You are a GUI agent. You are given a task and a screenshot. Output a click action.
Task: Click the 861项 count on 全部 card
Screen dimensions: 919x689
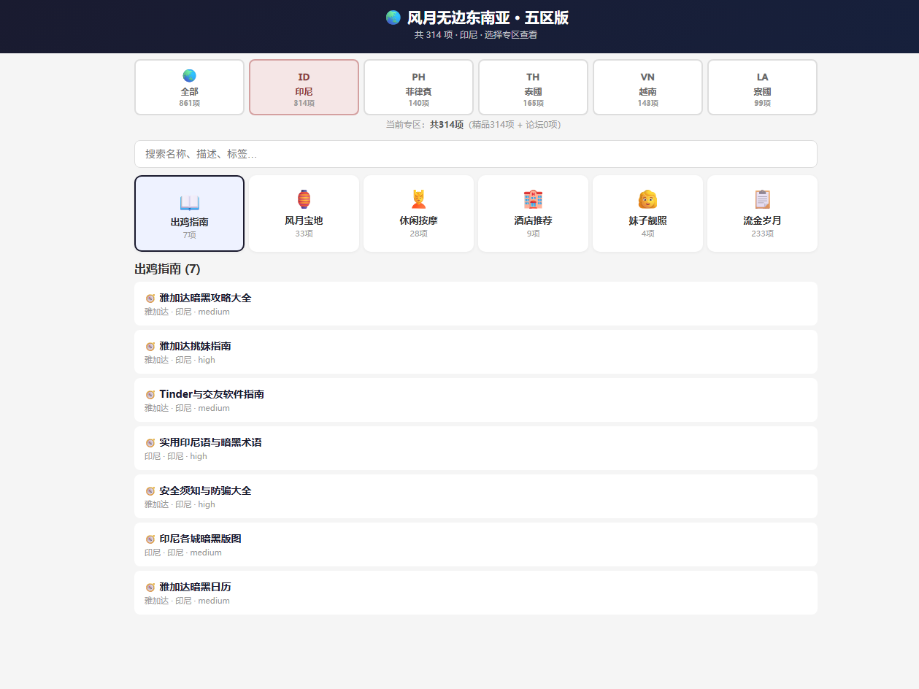click(189, 104)
